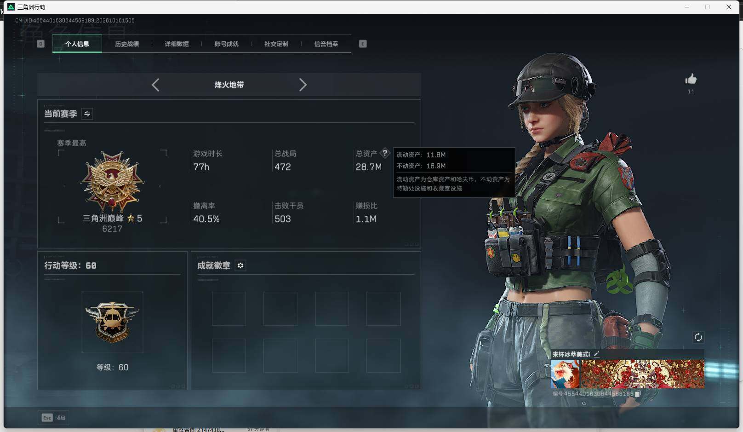The image size is (743, 432).
Task: Click the total assets question mark
Action: (x=385, y=153)
